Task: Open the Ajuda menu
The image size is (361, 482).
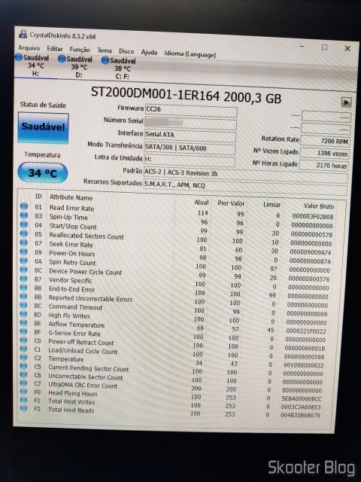Action: 149,53
